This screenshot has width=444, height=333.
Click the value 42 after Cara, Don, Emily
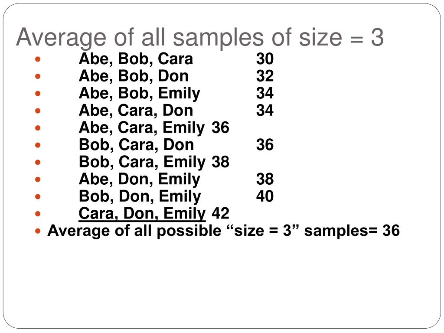[x=220, y=213]
